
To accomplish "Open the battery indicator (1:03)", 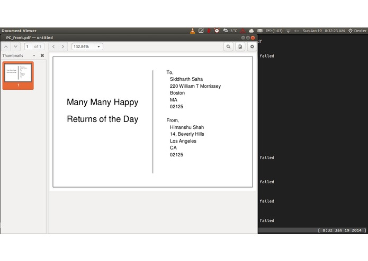I will [x=274, y=31].
